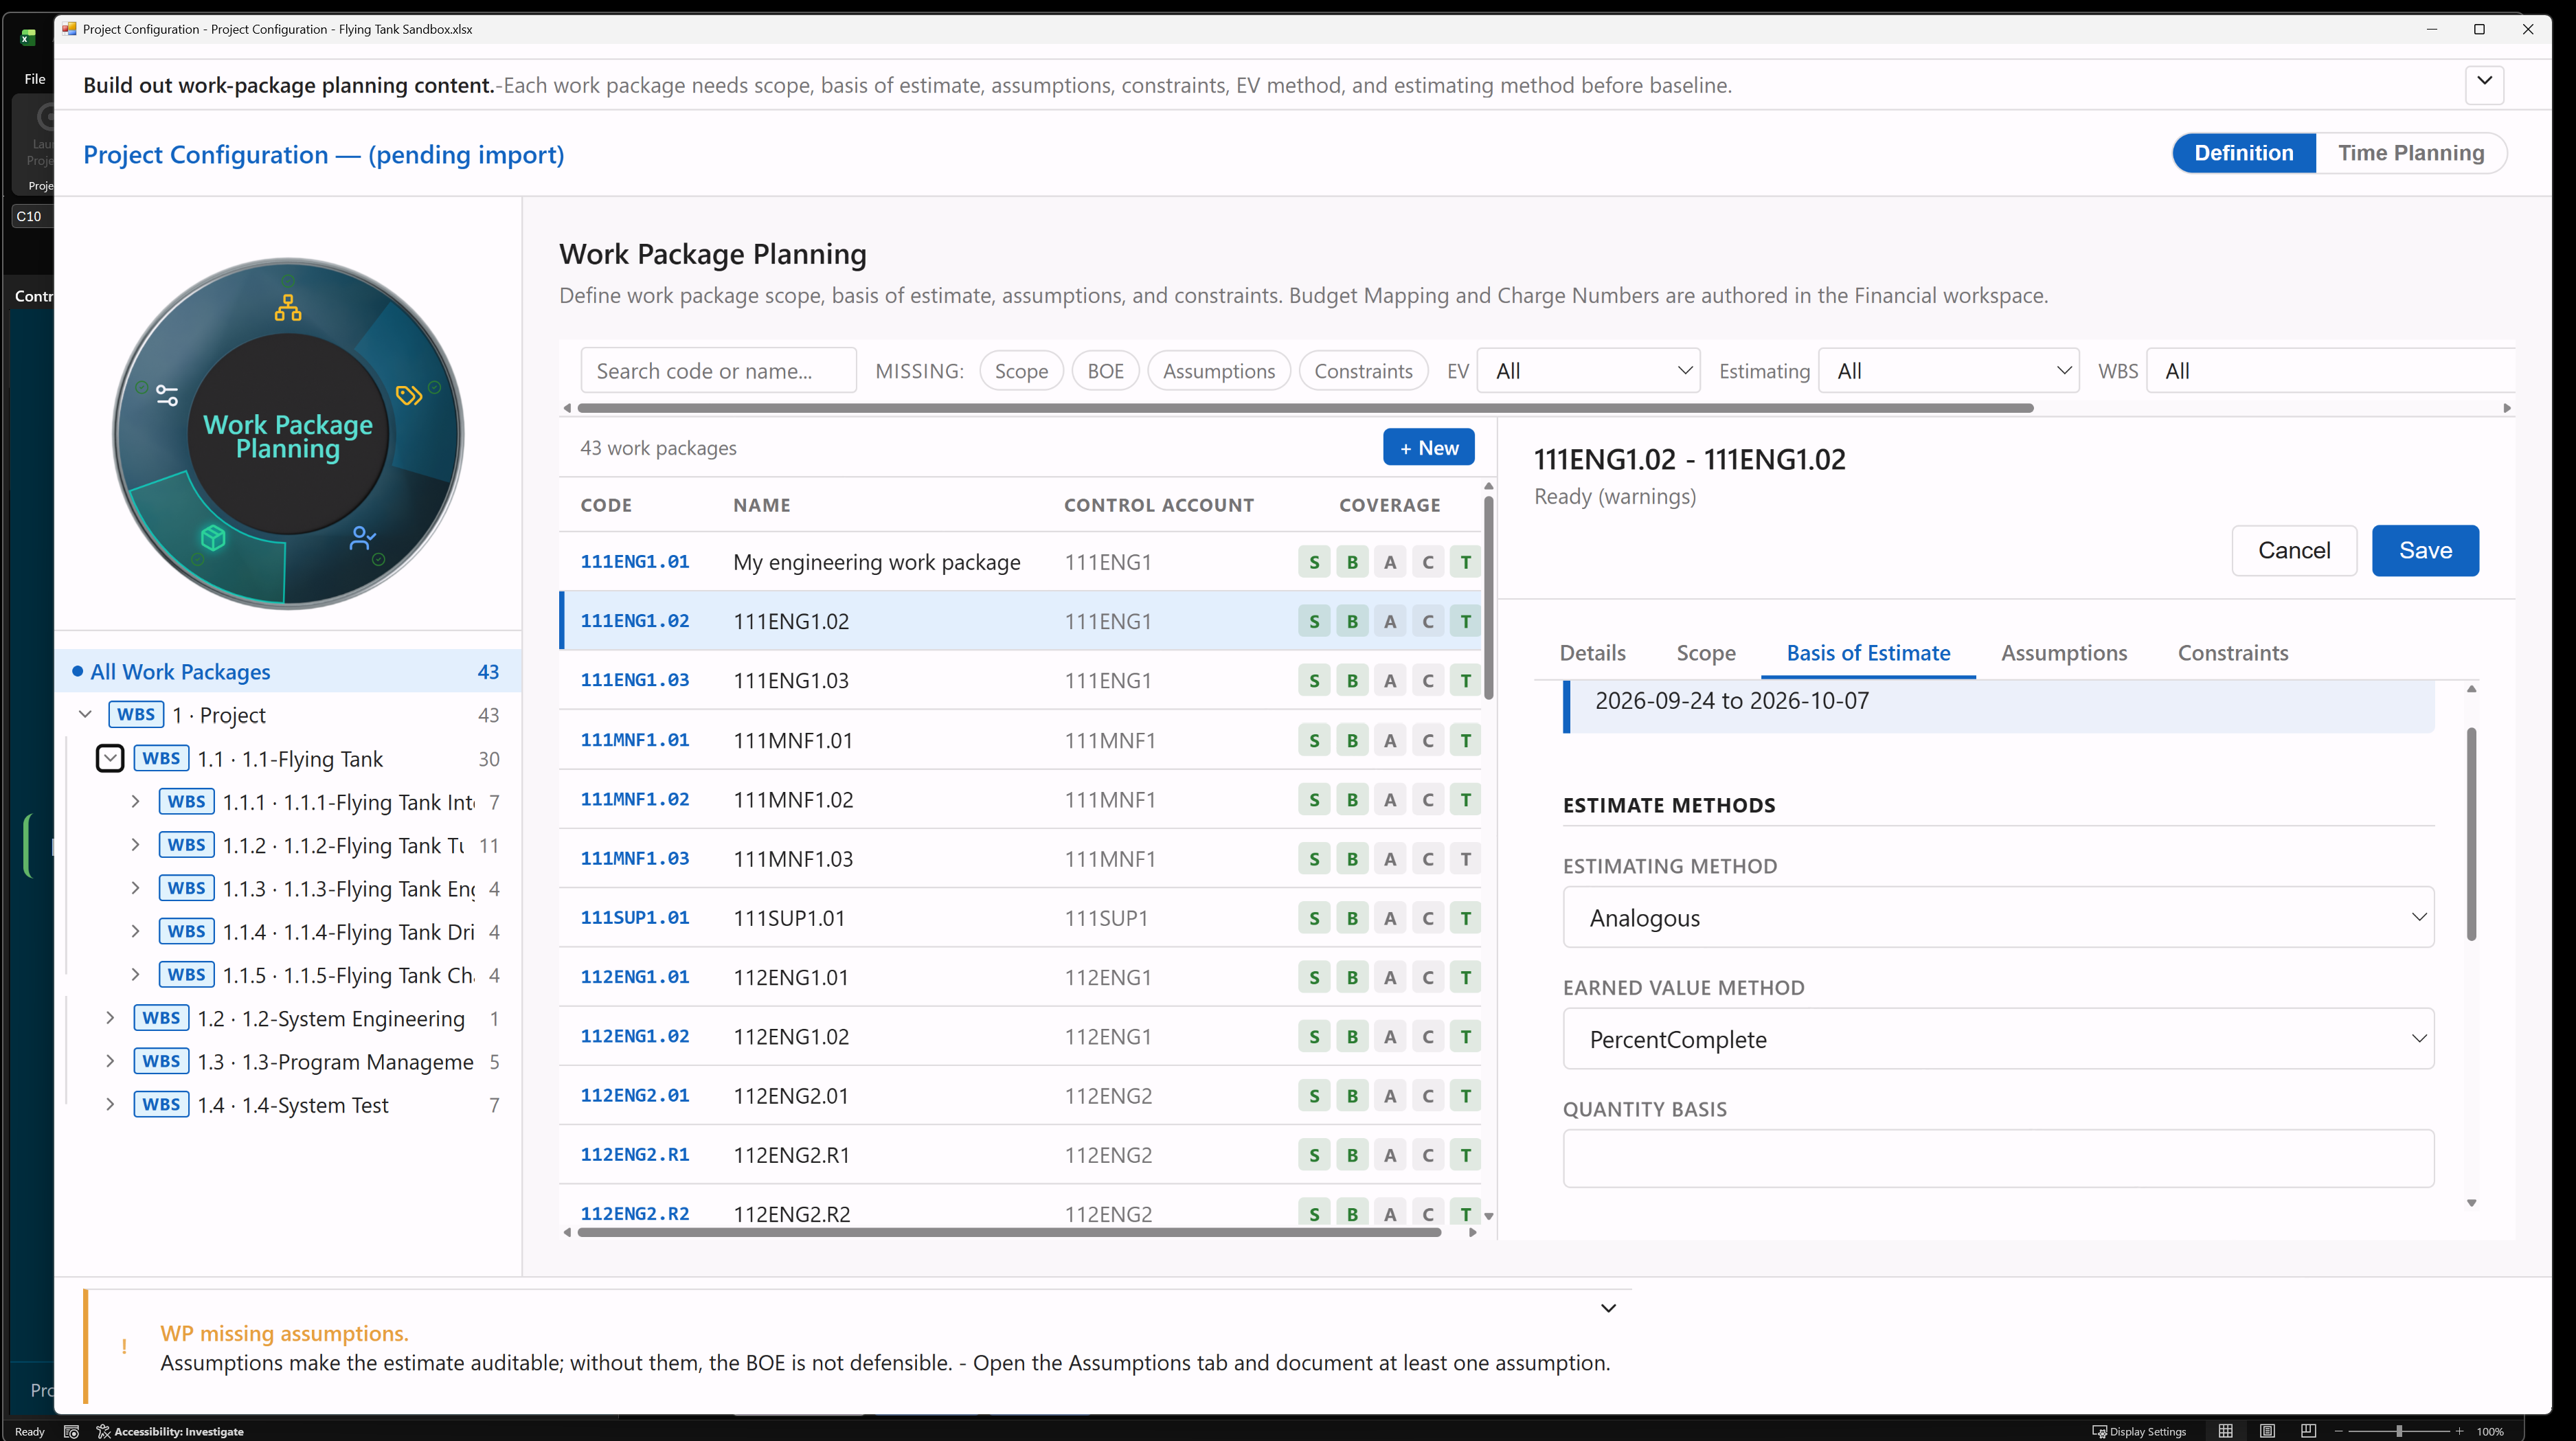Click the C coverage badge for 111MNF1.02

[1428, 799]
